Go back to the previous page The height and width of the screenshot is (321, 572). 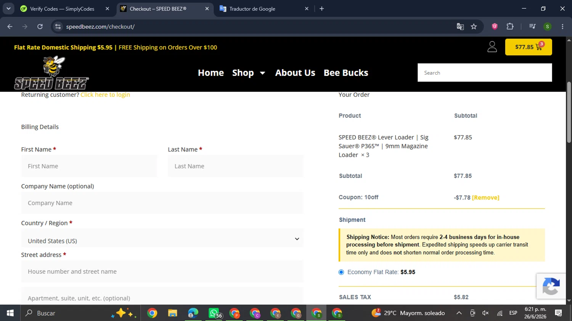[10, 27]
